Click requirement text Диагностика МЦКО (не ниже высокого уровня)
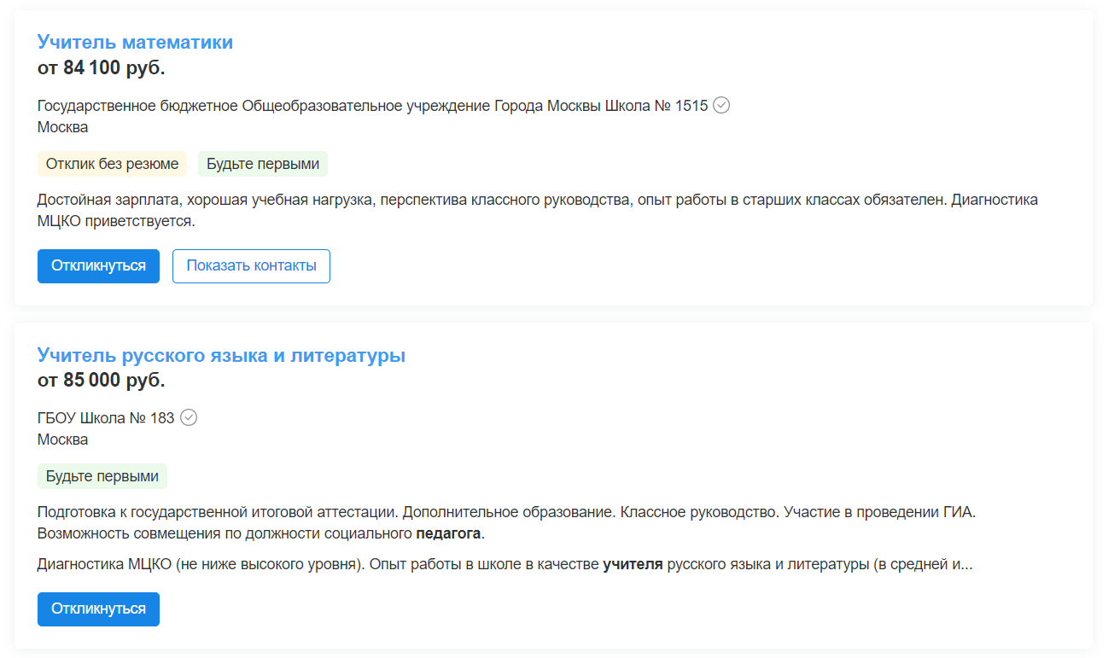 pyautogui.click(x=505, y=564)
